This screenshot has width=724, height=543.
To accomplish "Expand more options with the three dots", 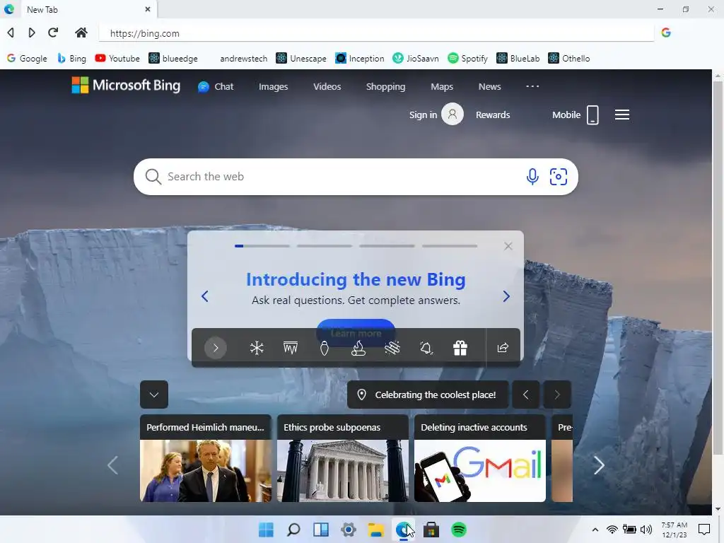I will point(532,86).
